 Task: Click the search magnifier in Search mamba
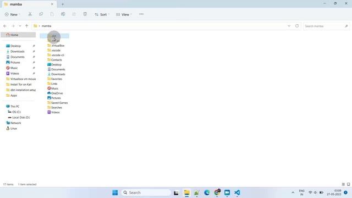coord(346,26)
